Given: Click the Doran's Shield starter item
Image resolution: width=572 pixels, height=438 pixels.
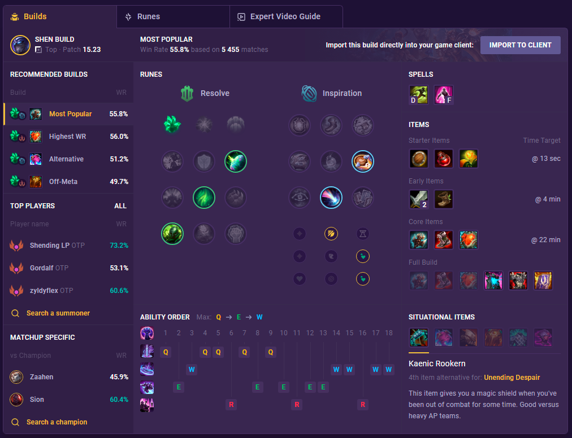Looking at the screenshot, I should pyautogui.click(x=419, y=159).
